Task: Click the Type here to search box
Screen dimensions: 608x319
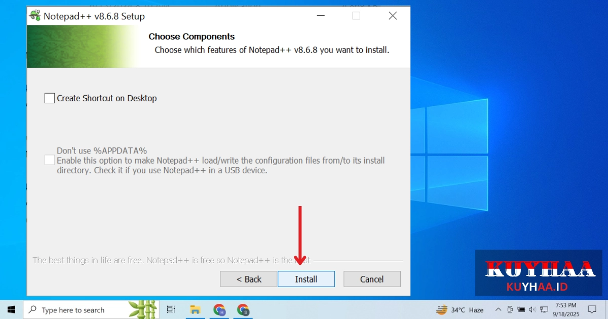Action: 91,309
